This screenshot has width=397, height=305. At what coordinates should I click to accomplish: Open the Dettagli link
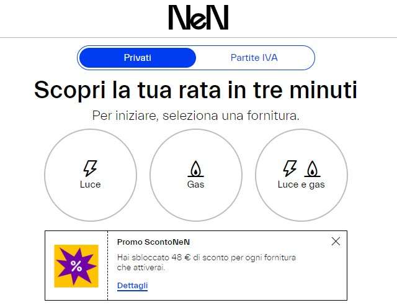(x=132, y=286)
